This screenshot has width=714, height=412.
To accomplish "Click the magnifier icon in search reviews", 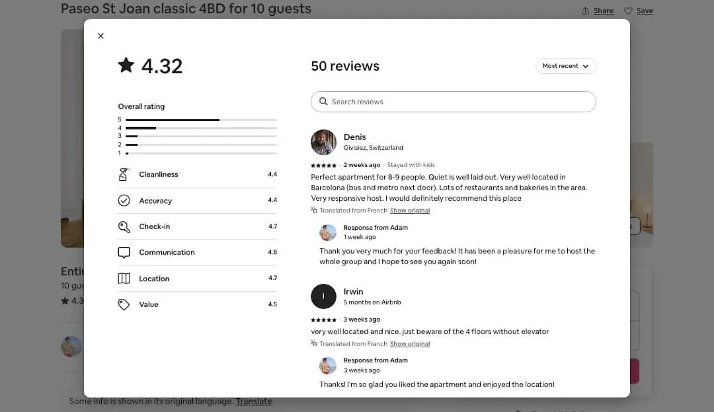I will 323,102.
